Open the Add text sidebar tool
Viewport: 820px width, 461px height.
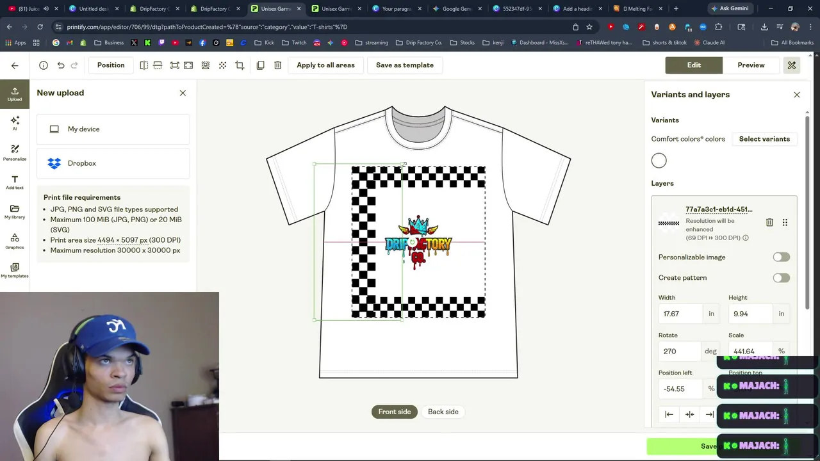tap(15, 182)
